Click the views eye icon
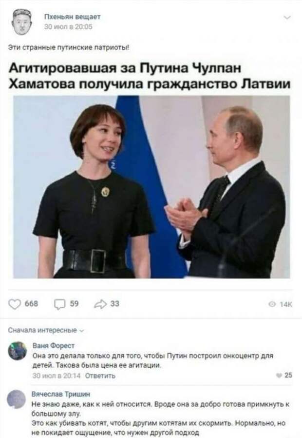 coord(272,304)
